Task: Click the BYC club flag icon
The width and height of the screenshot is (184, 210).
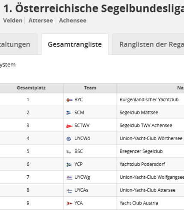Action: point(69,100)
